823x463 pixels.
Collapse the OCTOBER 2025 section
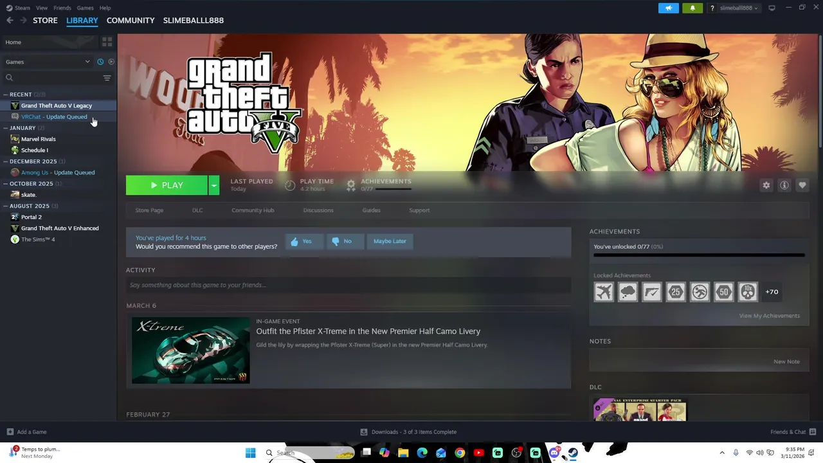pos(32,184)
